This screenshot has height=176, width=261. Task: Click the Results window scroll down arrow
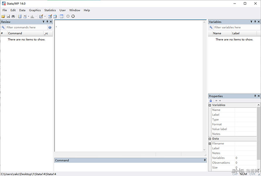tap(204, 150)
